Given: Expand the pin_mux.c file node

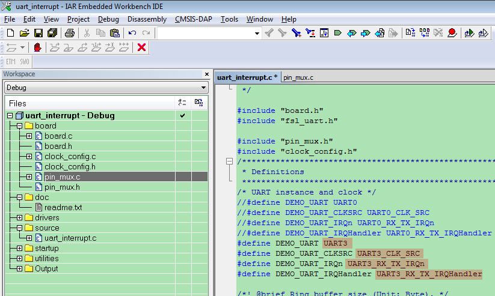Looking at the screenshot, I should [x=29, y=177].
